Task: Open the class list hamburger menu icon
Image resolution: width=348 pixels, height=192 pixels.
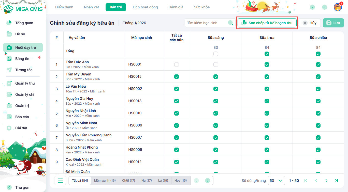Action: click(x=60, y=181)
